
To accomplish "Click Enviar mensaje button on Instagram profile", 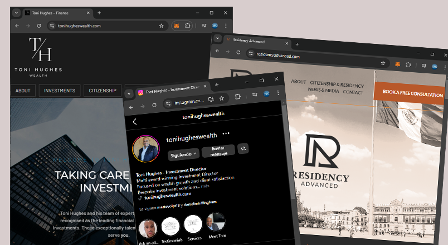I will 218,151.
